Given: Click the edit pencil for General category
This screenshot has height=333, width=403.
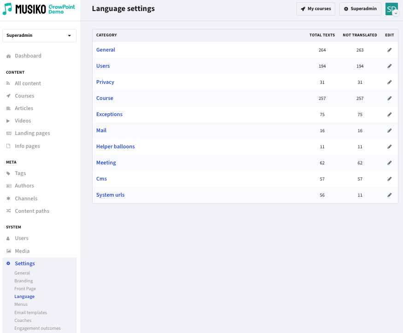Looking at the screenshot, I should click(x=389, y=50).
